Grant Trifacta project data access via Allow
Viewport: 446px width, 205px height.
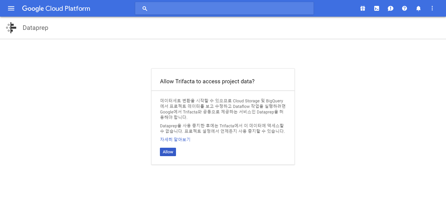[168, 152]
